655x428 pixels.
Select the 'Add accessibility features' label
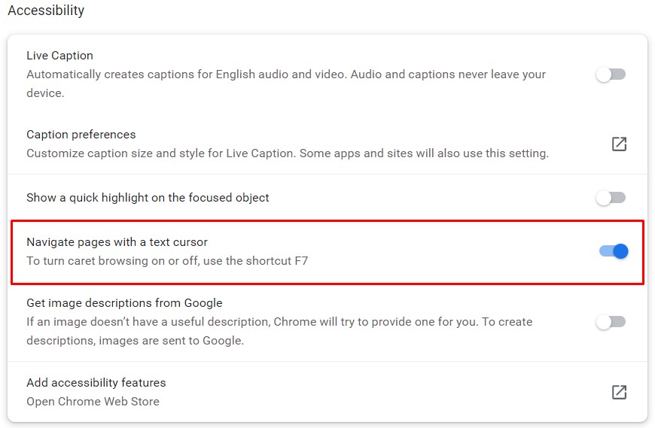[96, 383]
